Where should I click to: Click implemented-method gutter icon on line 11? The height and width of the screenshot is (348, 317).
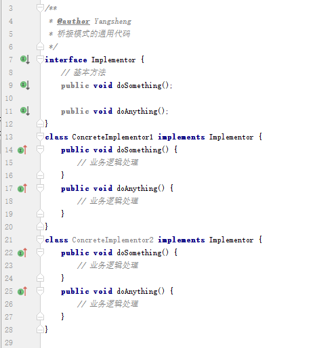tap(25, 111)
